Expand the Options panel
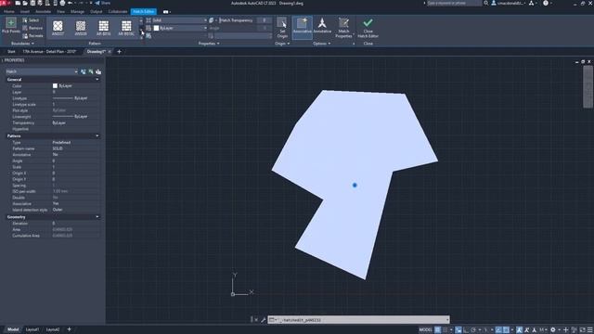Screen dimensions: 594x334 coord(322,44)
